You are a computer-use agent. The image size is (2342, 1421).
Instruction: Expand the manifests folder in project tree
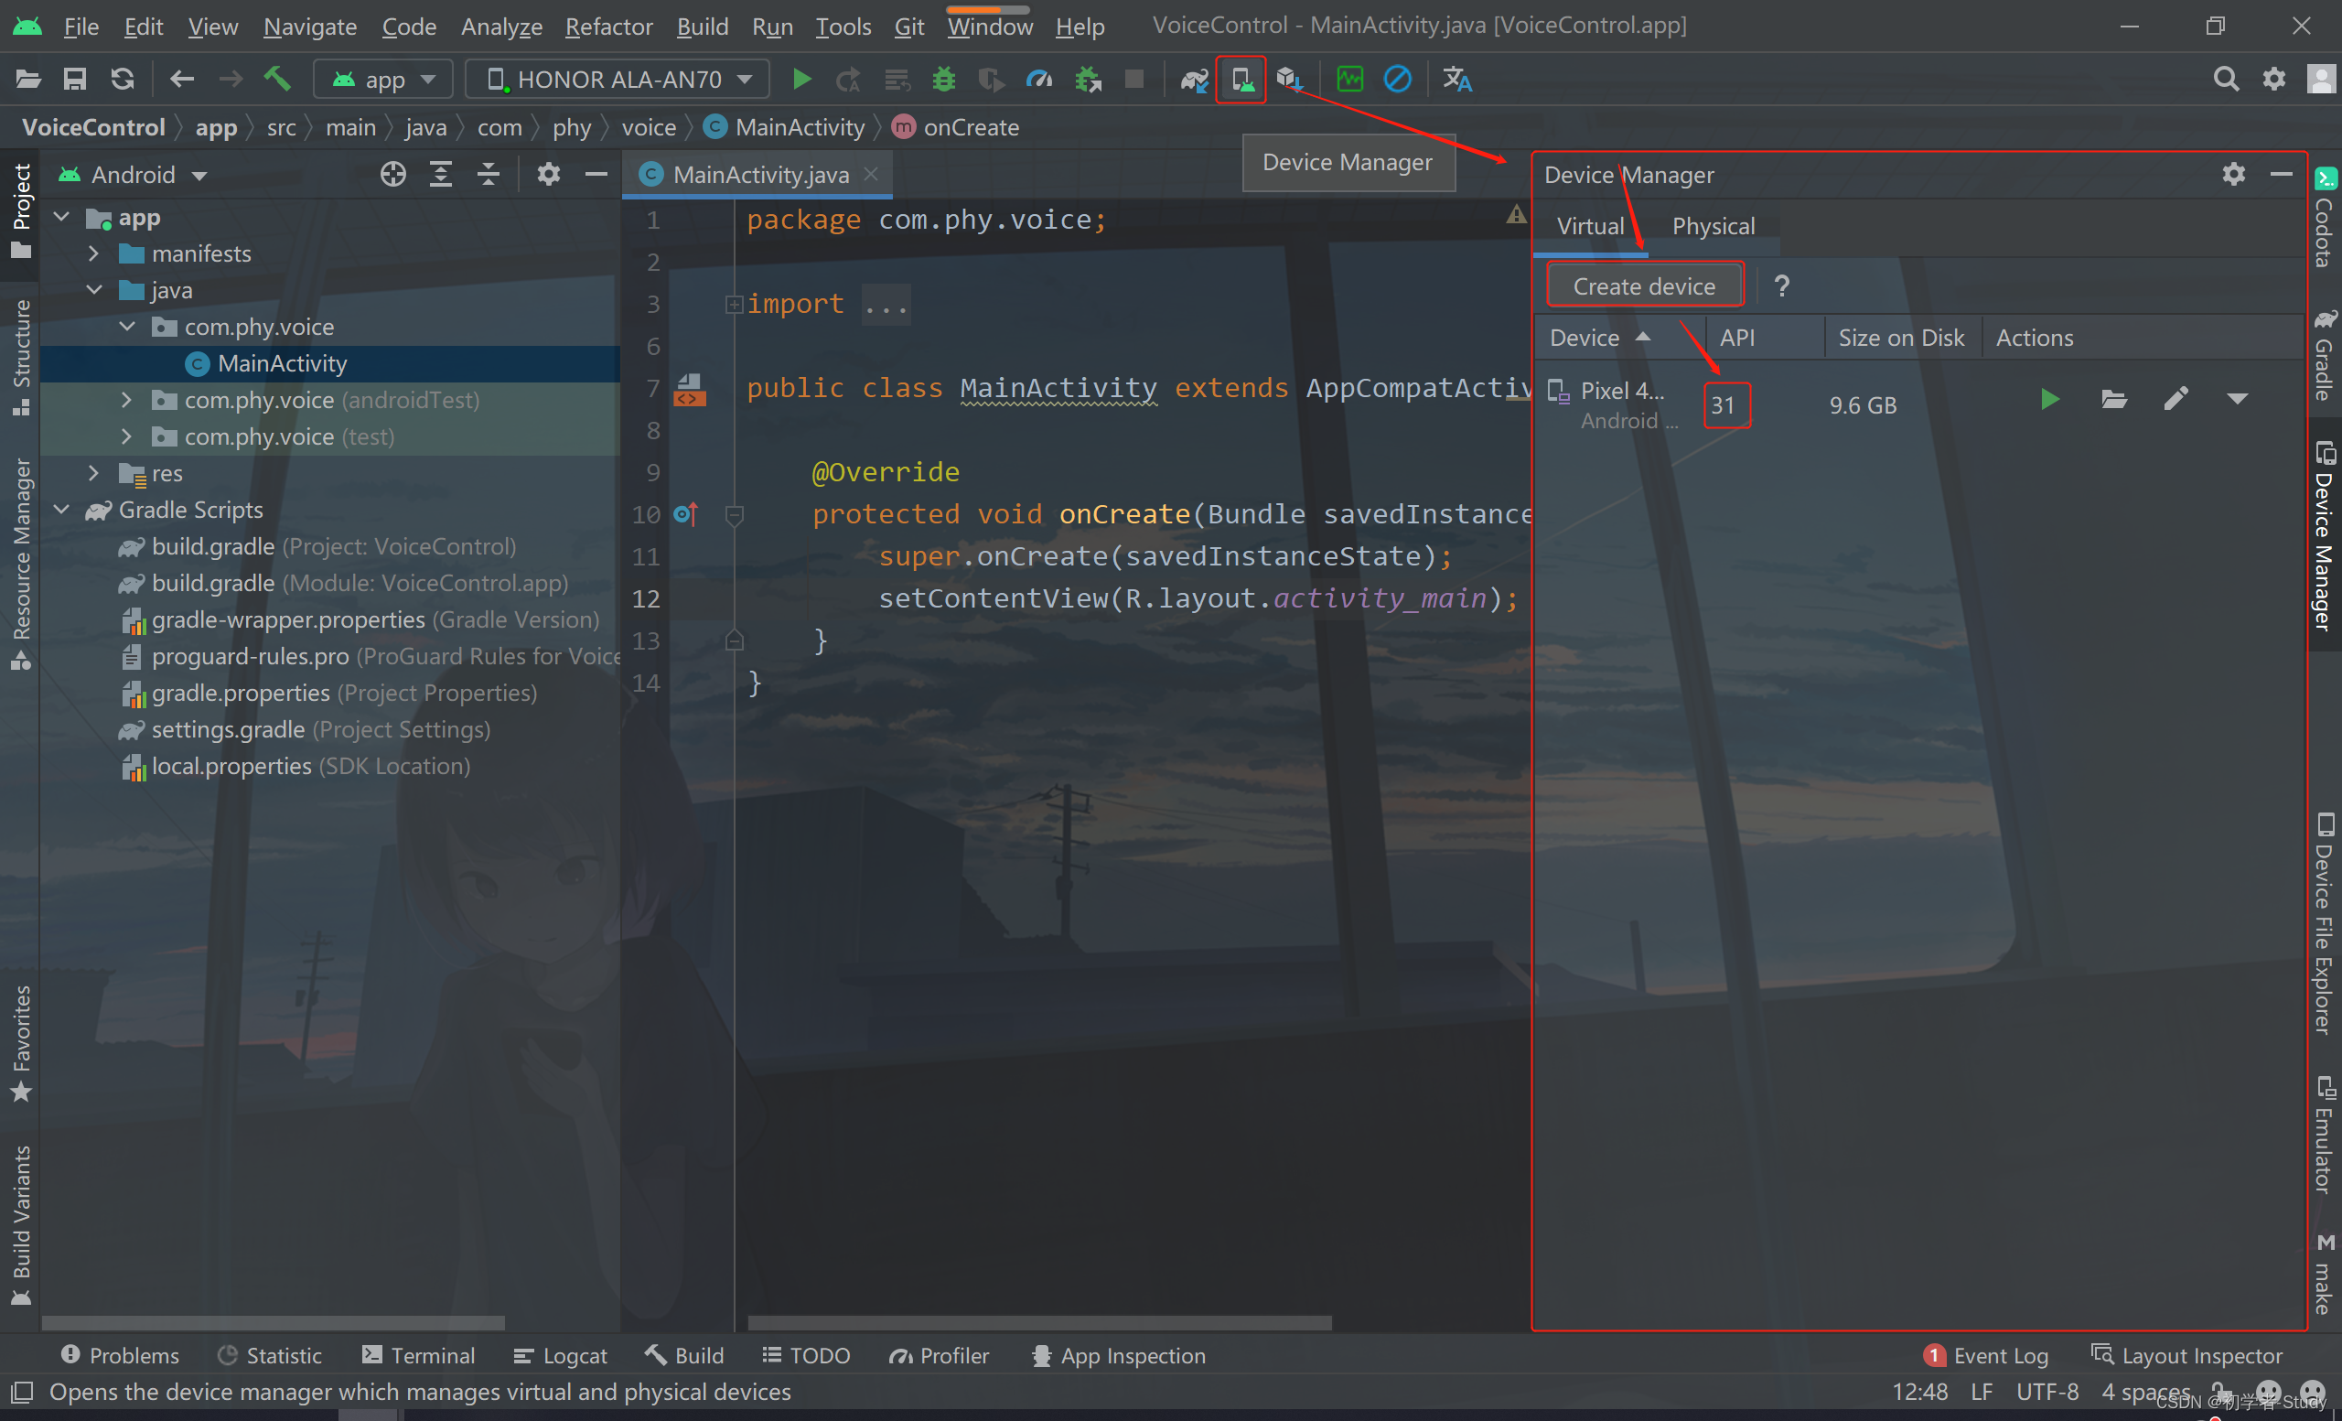tap(95, 253)
